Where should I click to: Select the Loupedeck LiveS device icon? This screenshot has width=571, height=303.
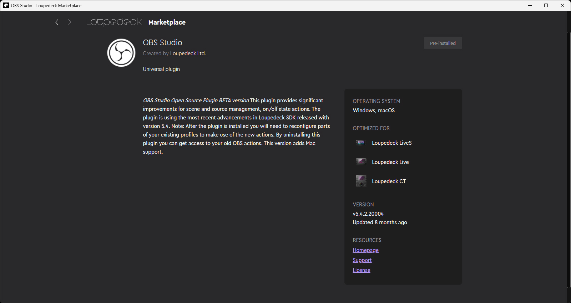360,143
